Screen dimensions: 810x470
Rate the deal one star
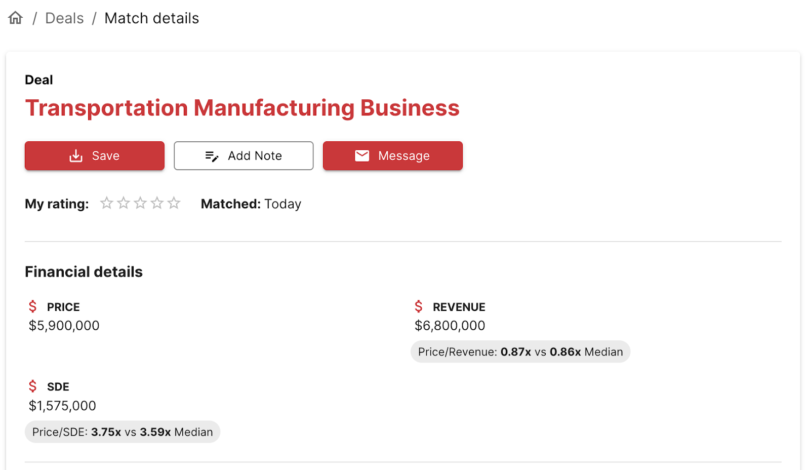click(106, 203)
